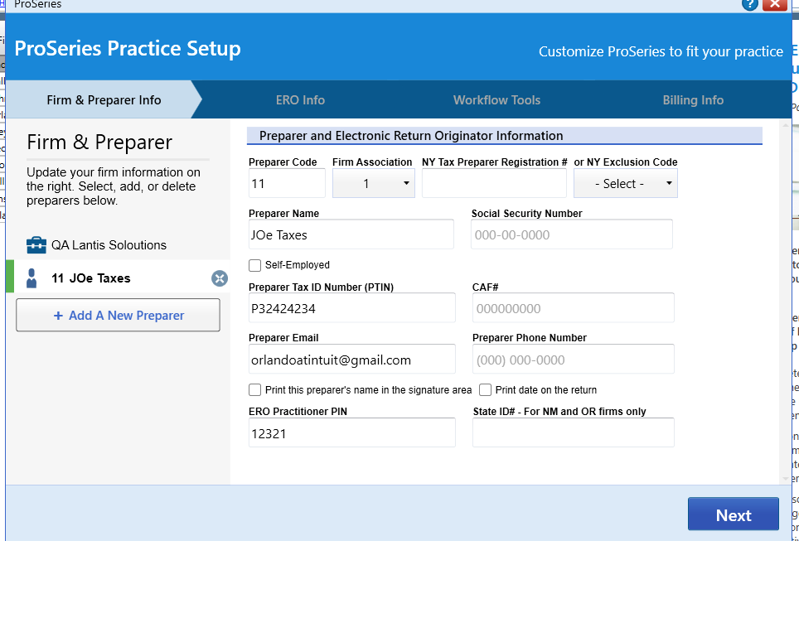This screenshot has width=799, height=623.
Task: Expand the NY Exclusion Code selector
Action: tap(625, 182)
